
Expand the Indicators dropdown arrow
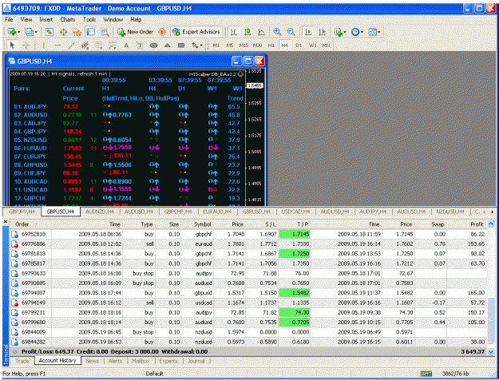(x=345, y=32)
